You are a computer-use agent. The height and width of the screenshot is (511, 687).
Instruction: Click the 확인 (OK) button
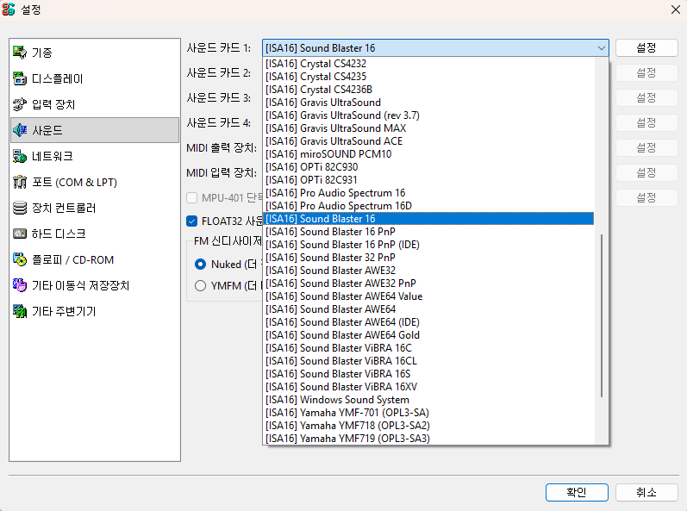[576, 492]
